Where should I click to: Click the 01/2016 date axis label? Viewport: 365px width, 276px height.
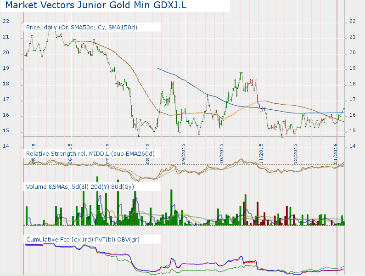336,154
